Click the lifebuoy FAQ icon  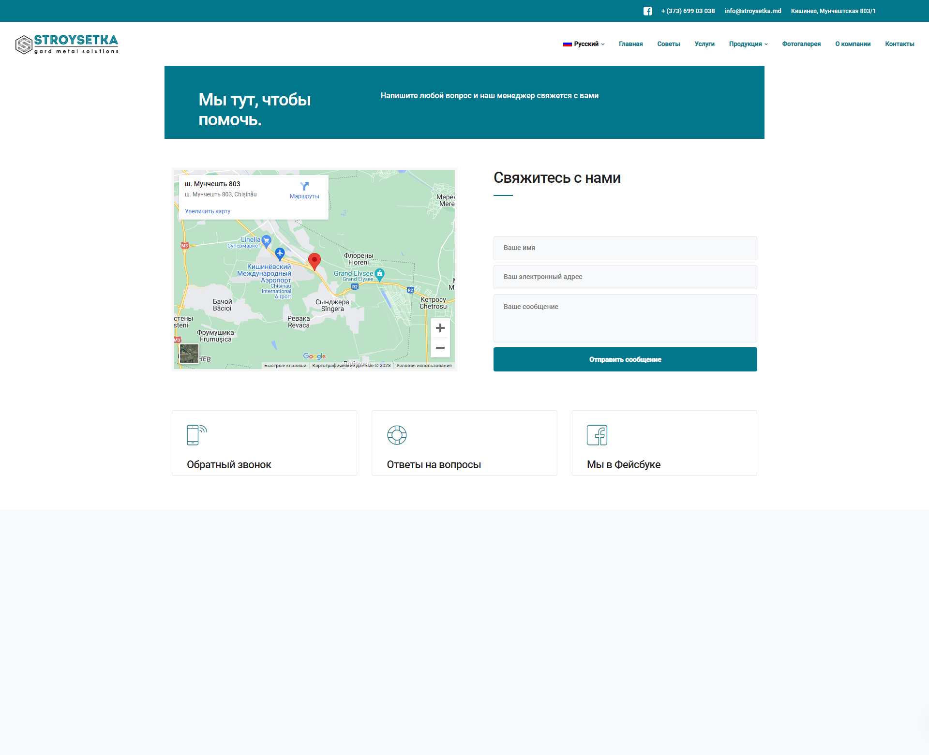point(397,435)
